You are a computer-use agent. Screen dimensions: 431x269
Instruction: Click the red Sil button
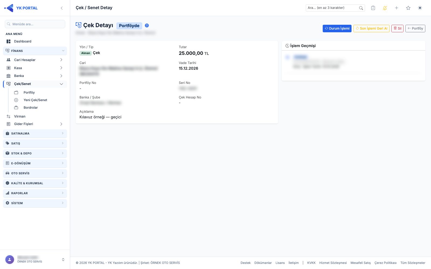[397, 29]
